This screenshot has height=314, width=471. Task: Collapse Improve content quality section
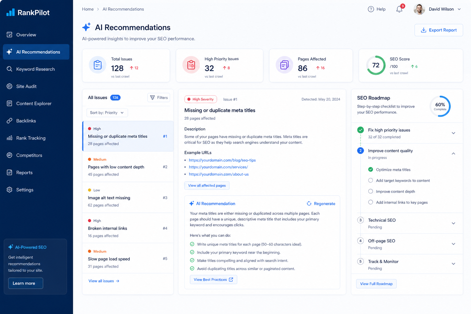(x=453, y=154)
